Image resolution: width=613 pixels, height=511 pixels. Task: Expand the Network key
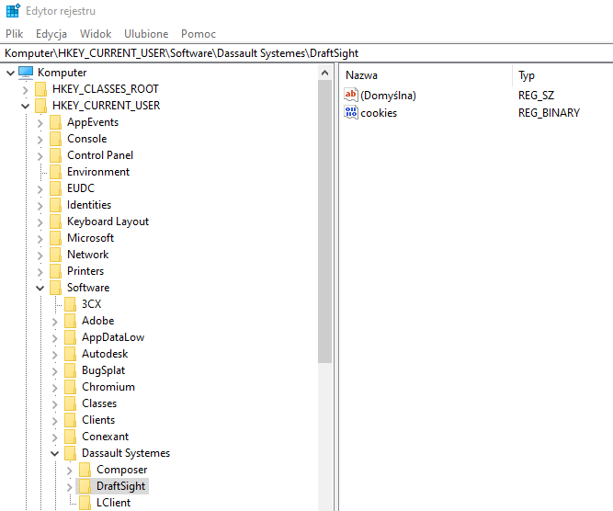(x=40, y=255)
